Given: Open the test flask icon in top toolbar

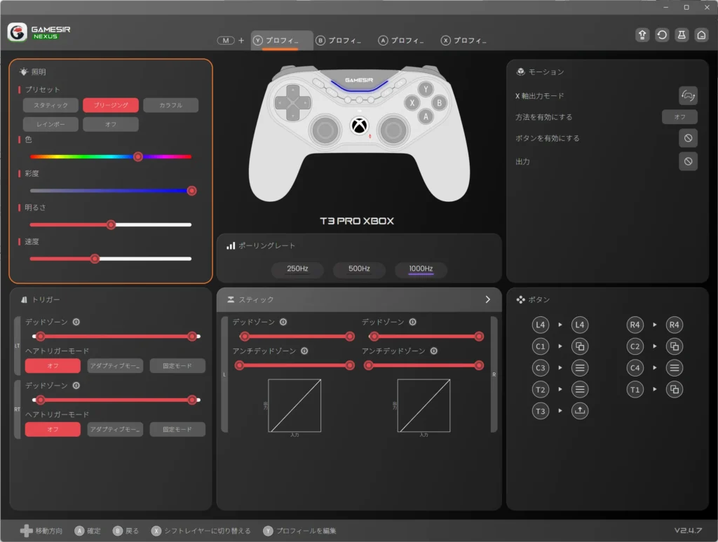Looking at the screenshot, I should tap(682, 35).
